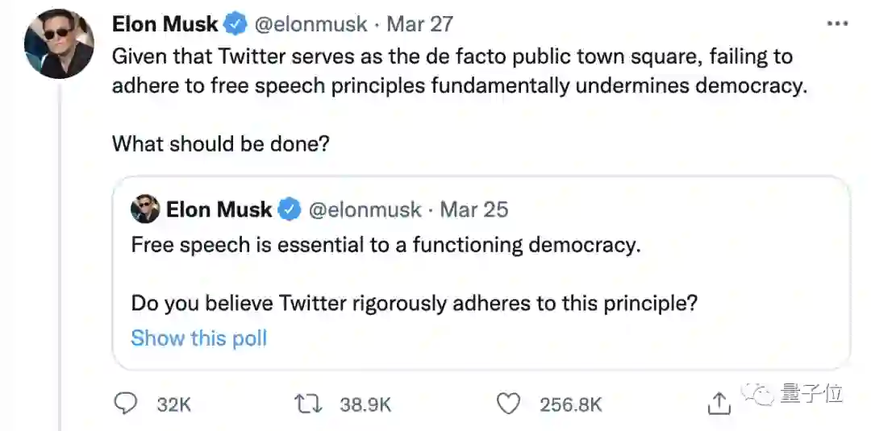Click the @elonmusk handle in quoted tweet
The image size is (871, 431).
pyautogui.click(x=365, y=210)
